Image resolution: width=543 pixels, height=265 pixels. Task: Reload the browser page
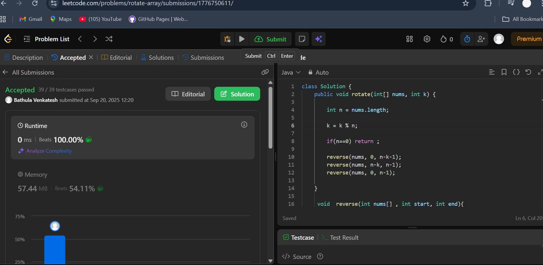[35, 3]
